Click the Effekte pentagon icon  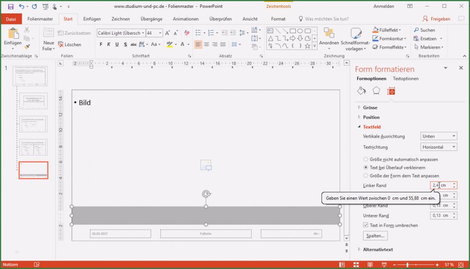(x=376, y=91)
